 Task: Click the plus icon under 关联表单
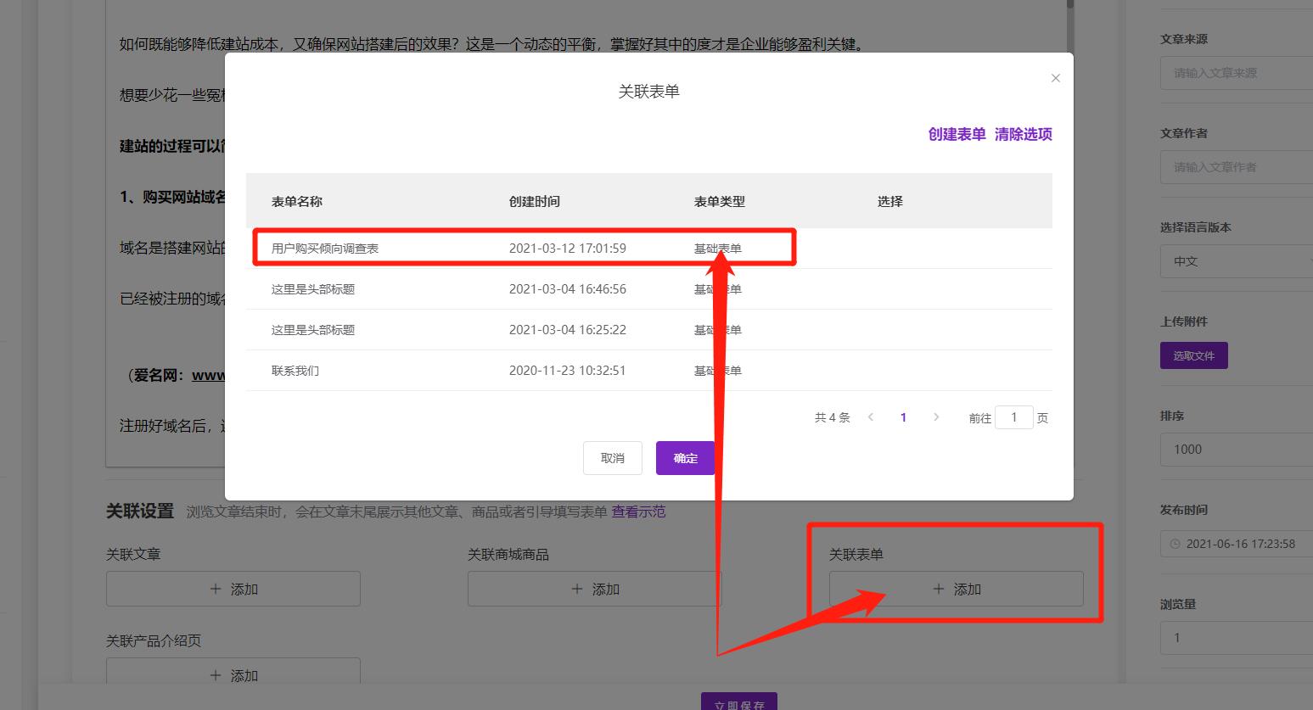938,588
